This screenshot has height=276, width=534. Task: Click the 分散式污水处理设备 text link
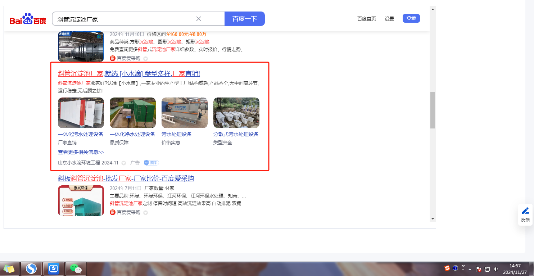[x=236, y=134]
